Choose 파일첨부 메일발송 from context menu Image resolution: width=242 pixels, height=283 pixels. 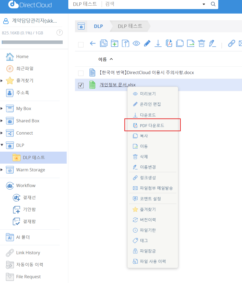coord(153,188)
